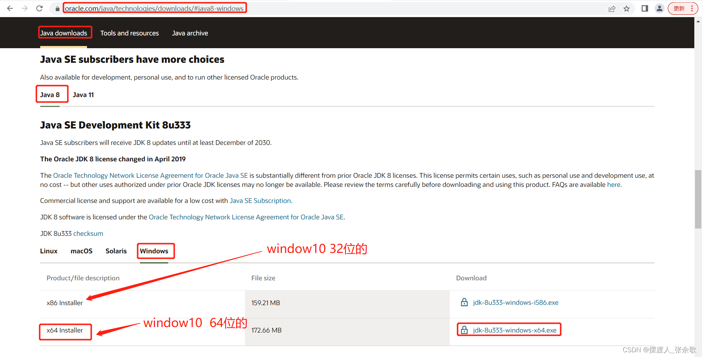
Task: Click the browser update button
Action: tap(679, 8)
